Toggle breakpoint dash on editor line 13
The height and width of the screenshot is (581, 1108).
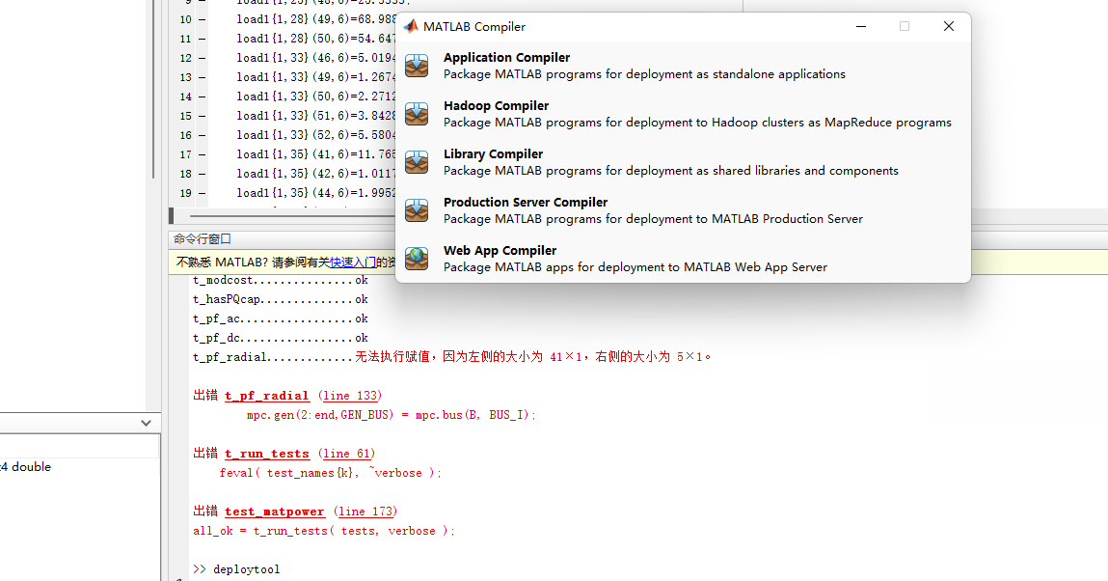(x=203, y=77)
